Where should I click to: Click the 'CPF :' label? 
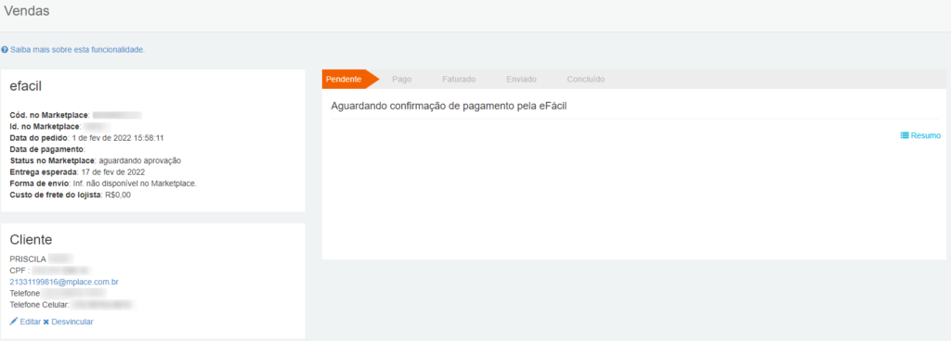[20, 271]
